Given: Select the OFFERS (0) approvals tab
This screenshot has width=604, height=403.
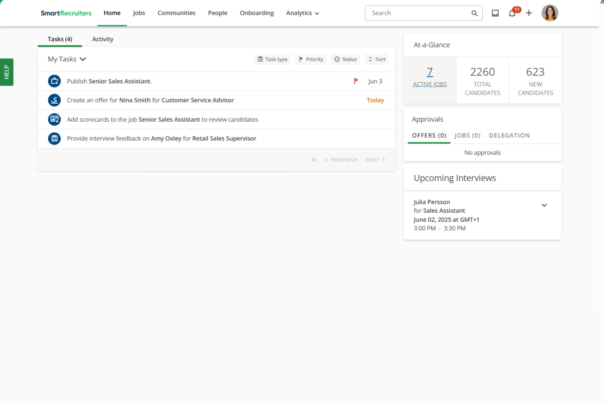Looking at the screenshot, I should [x=429, y=136].
